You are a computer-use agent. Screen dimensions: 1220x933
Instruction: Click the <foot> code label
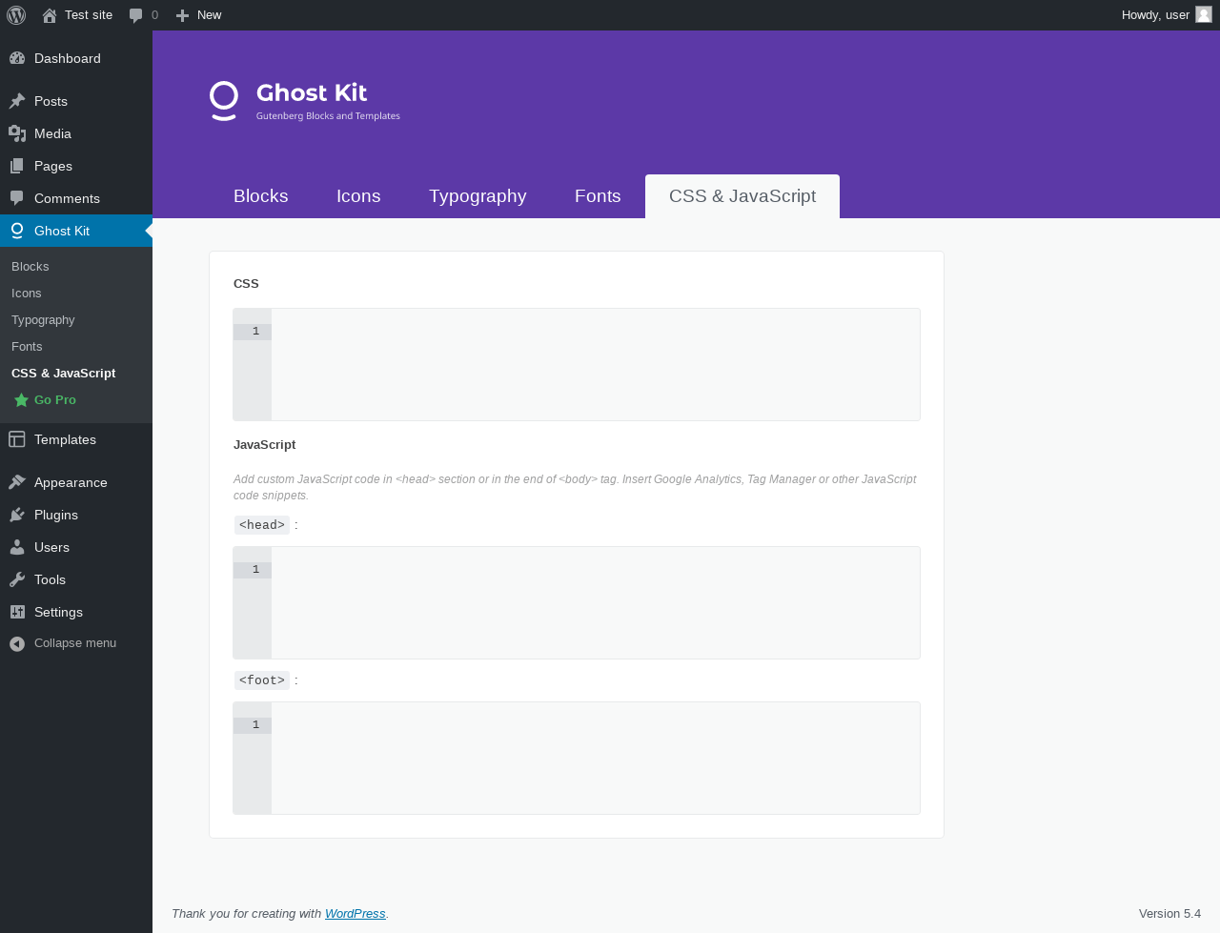point(262,680)
